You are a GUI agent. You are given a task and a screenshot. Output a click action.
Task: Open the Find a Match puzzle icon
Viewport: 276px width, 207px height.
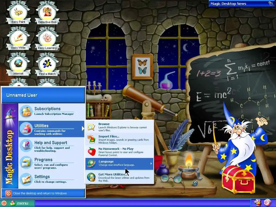pyautogui.click(x=47, y=64)
